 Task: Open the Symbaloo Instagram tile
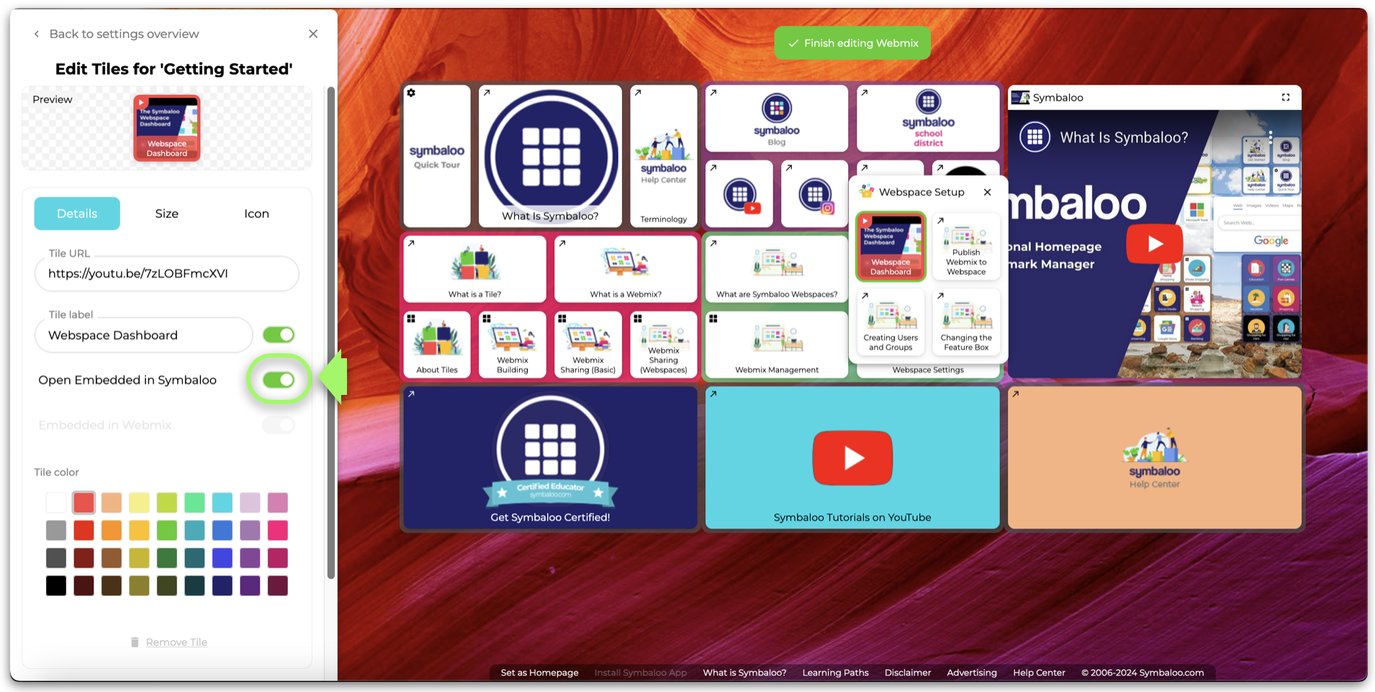pos(815,194)
